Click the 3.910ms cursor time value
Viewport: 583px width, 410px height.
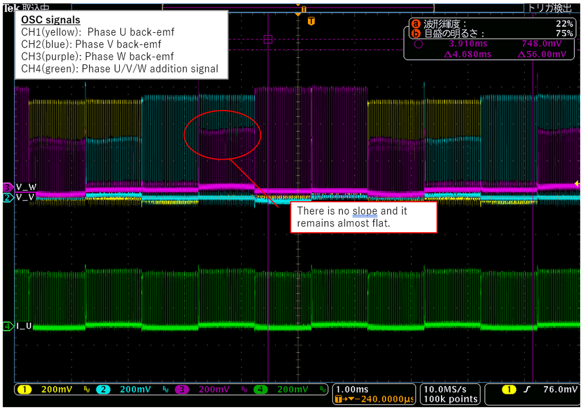tap(468, 43)
